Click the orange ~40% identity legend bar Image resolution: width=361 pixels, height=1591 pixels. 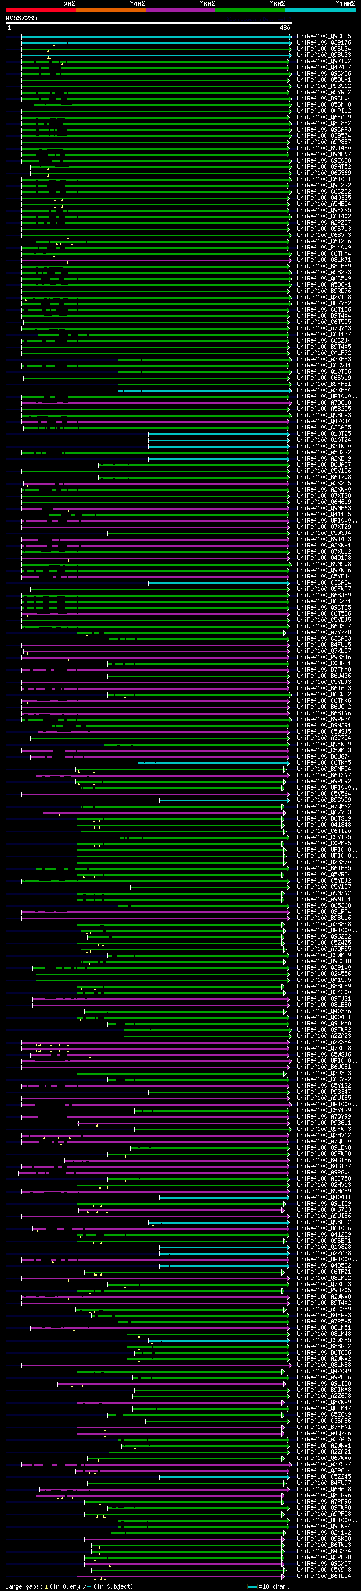click(x=111, y=10)
